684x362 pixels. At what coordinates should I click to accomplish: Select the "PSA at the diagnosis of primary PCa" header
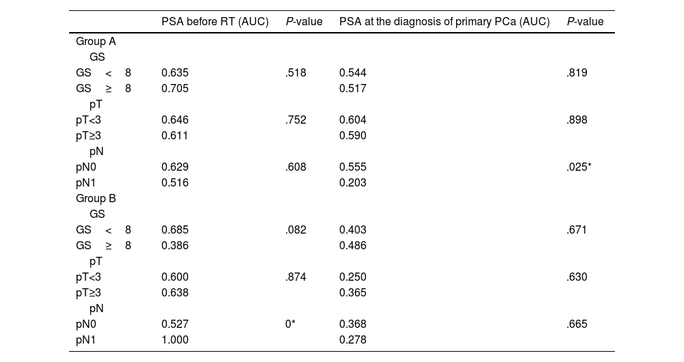tap(444, 22)
